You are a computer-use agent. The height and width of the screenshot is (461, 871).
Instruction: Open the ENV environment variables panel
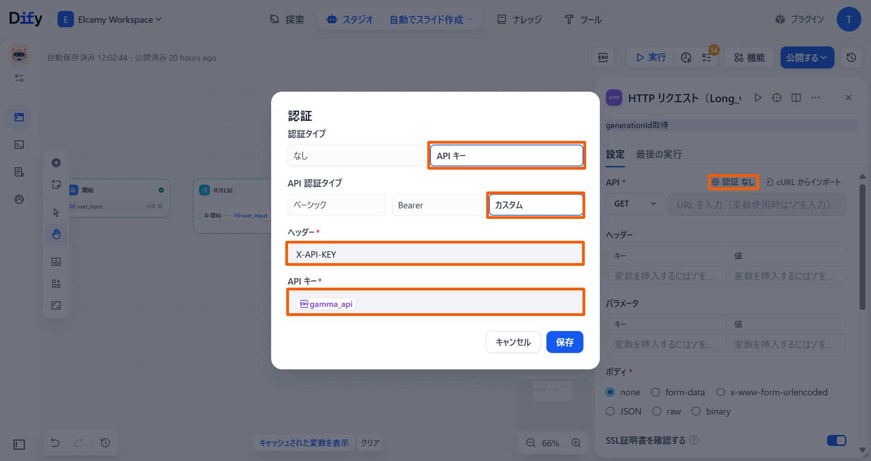point(603,57)
